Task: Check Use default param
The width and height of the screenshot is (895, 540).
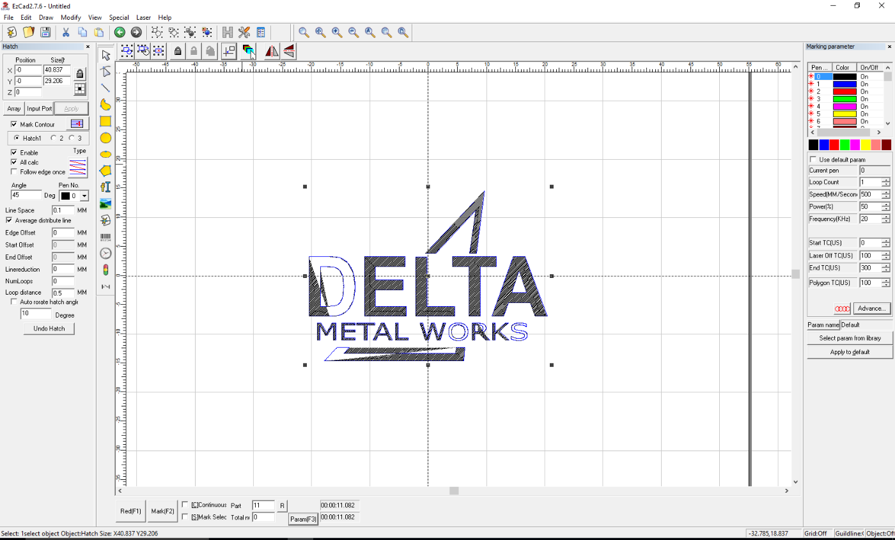Action: (x=813, y=159)
